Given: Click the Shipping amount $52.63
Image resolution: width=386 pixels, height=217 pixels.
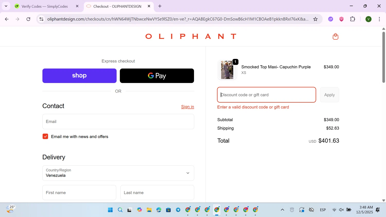Looking at the screenshot, I should (332, 128).
